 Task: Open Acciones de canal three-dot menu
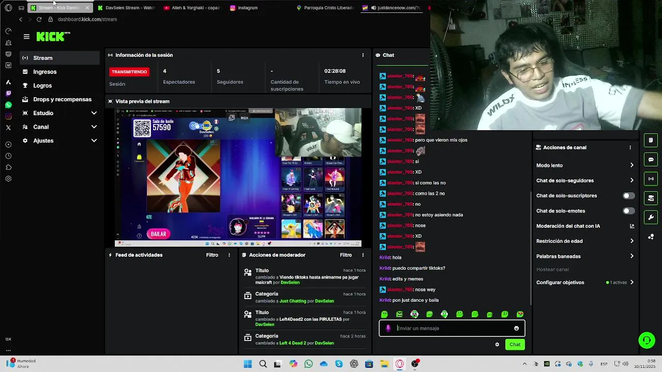point(630,147)
